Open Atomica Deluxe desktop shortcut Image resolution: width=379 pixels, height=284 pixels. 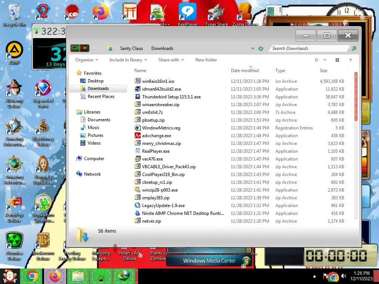pyautogui.click(x=14, y=246)
